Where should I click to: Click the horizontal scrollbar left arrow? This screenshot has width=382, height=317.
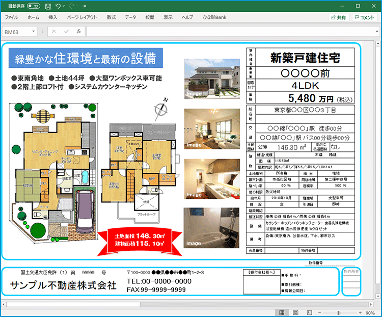[x=4, y=304]
